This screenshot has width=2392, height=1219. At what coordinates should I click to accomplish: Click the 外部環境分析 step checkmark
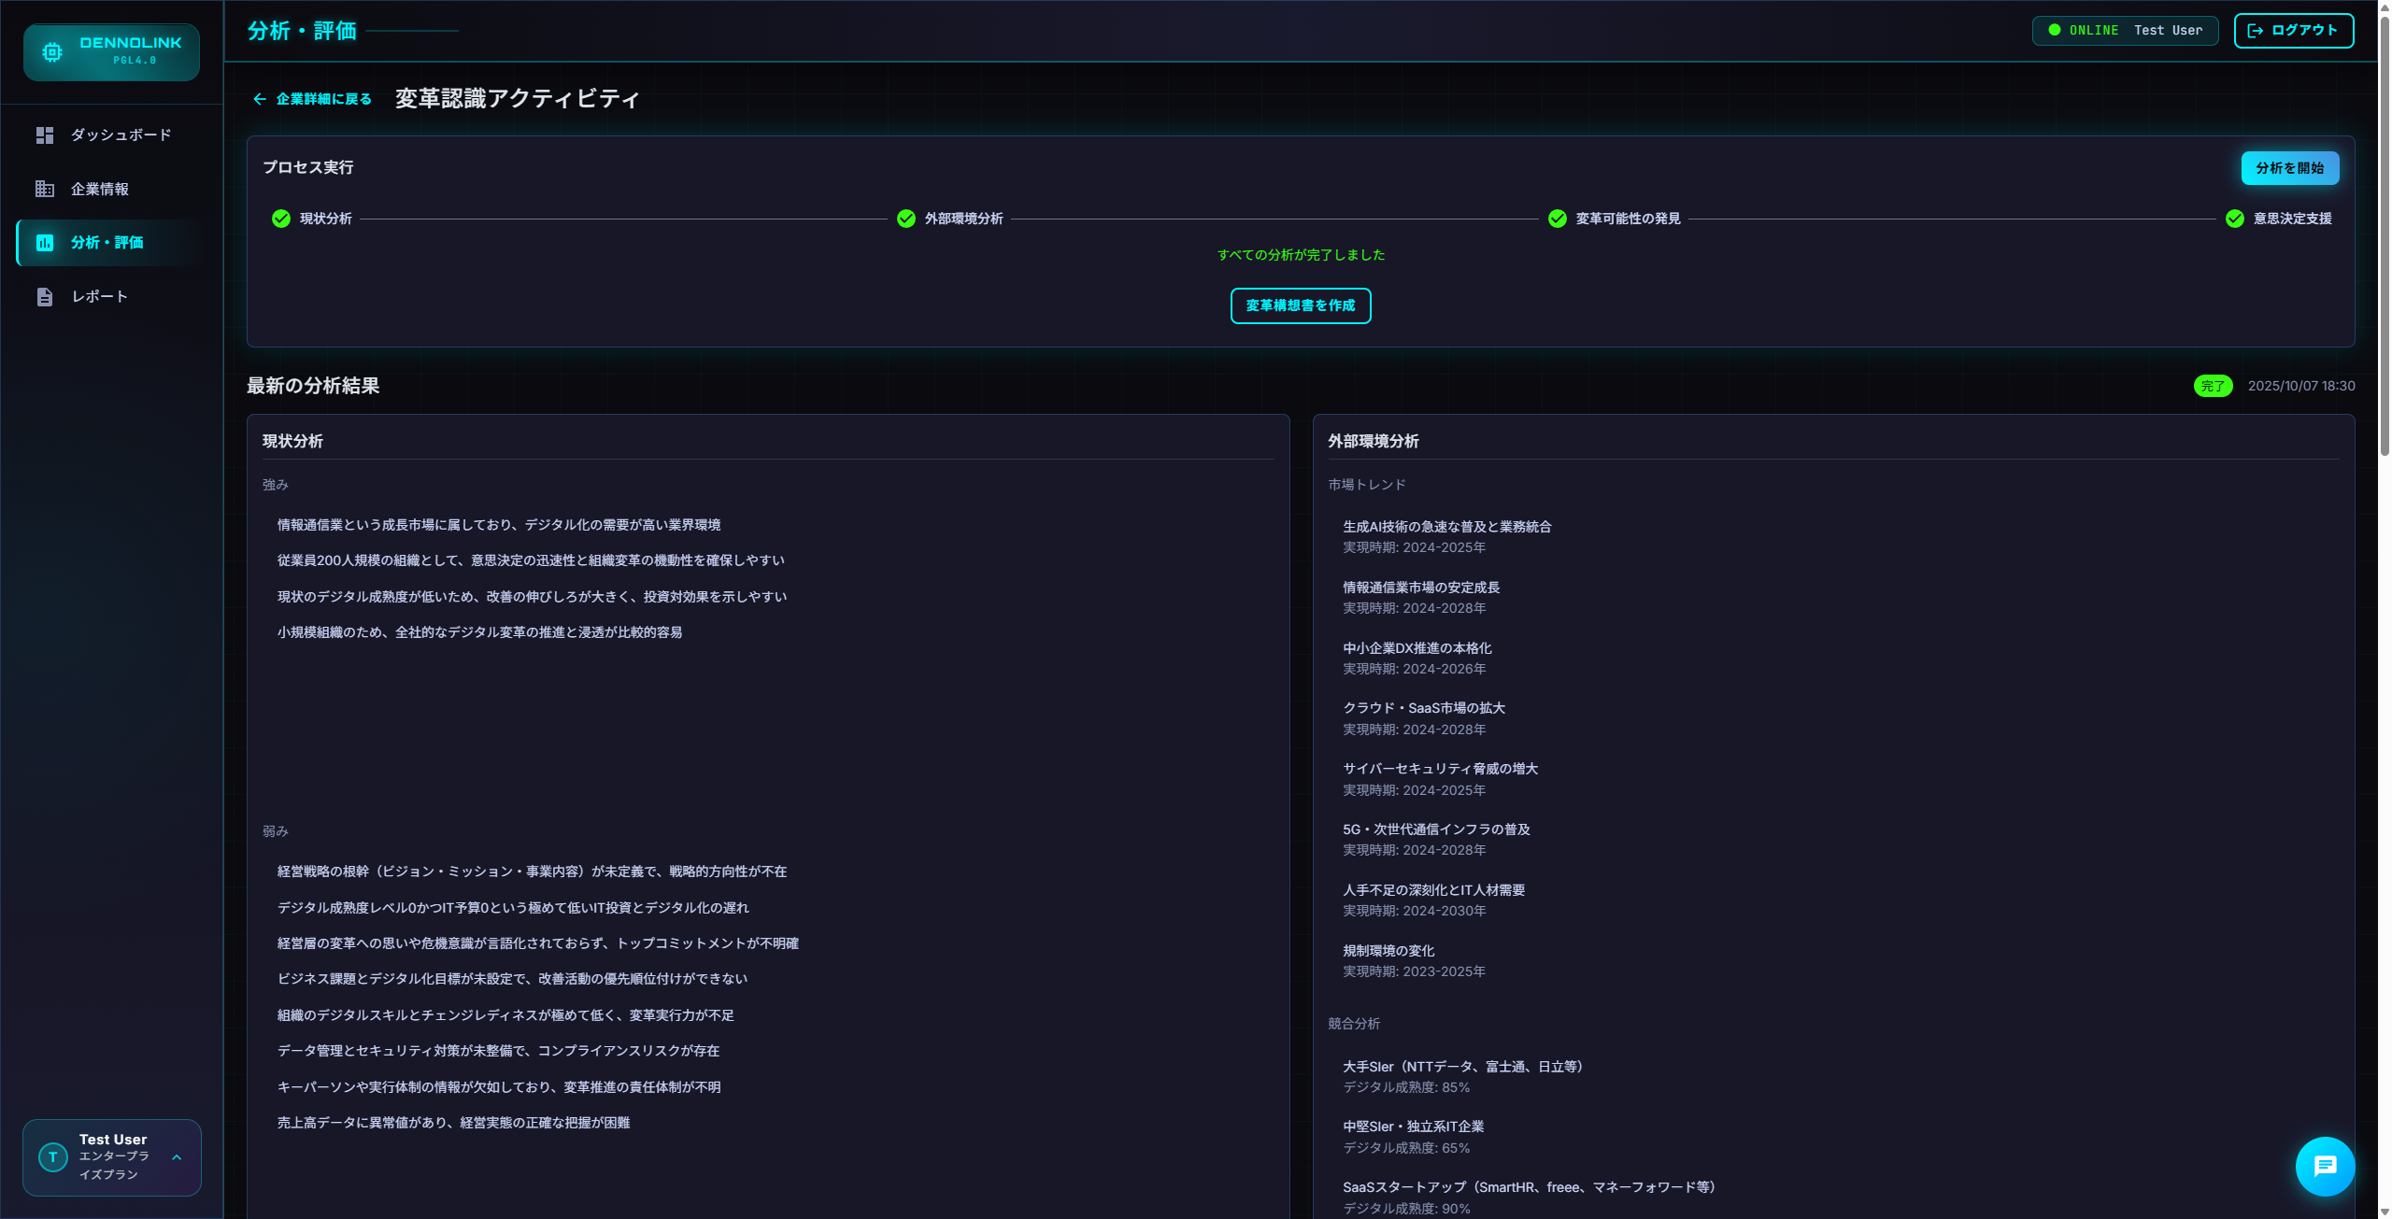904,220
